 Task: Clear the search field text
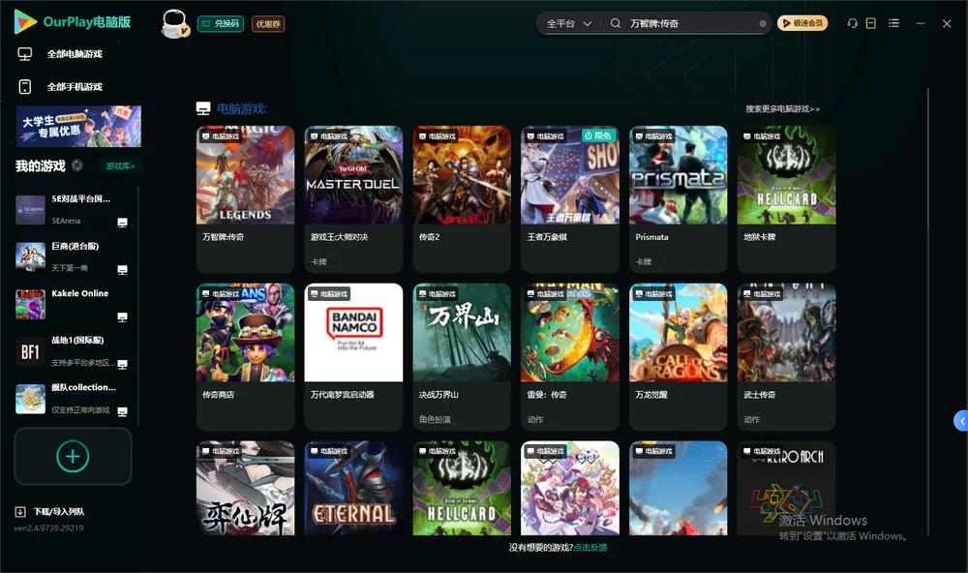[x=763, y=24]
